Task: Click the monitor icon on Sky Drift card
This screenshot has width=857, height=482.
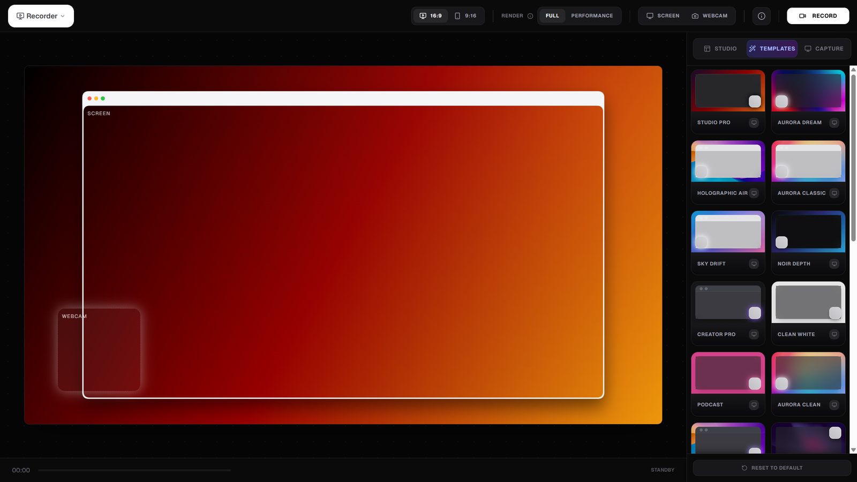Action: 754,263
